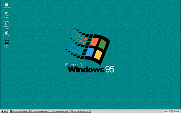Switch to the Documents and Settings window
This screenshot has width=181, height=113.
pos(60,111)
